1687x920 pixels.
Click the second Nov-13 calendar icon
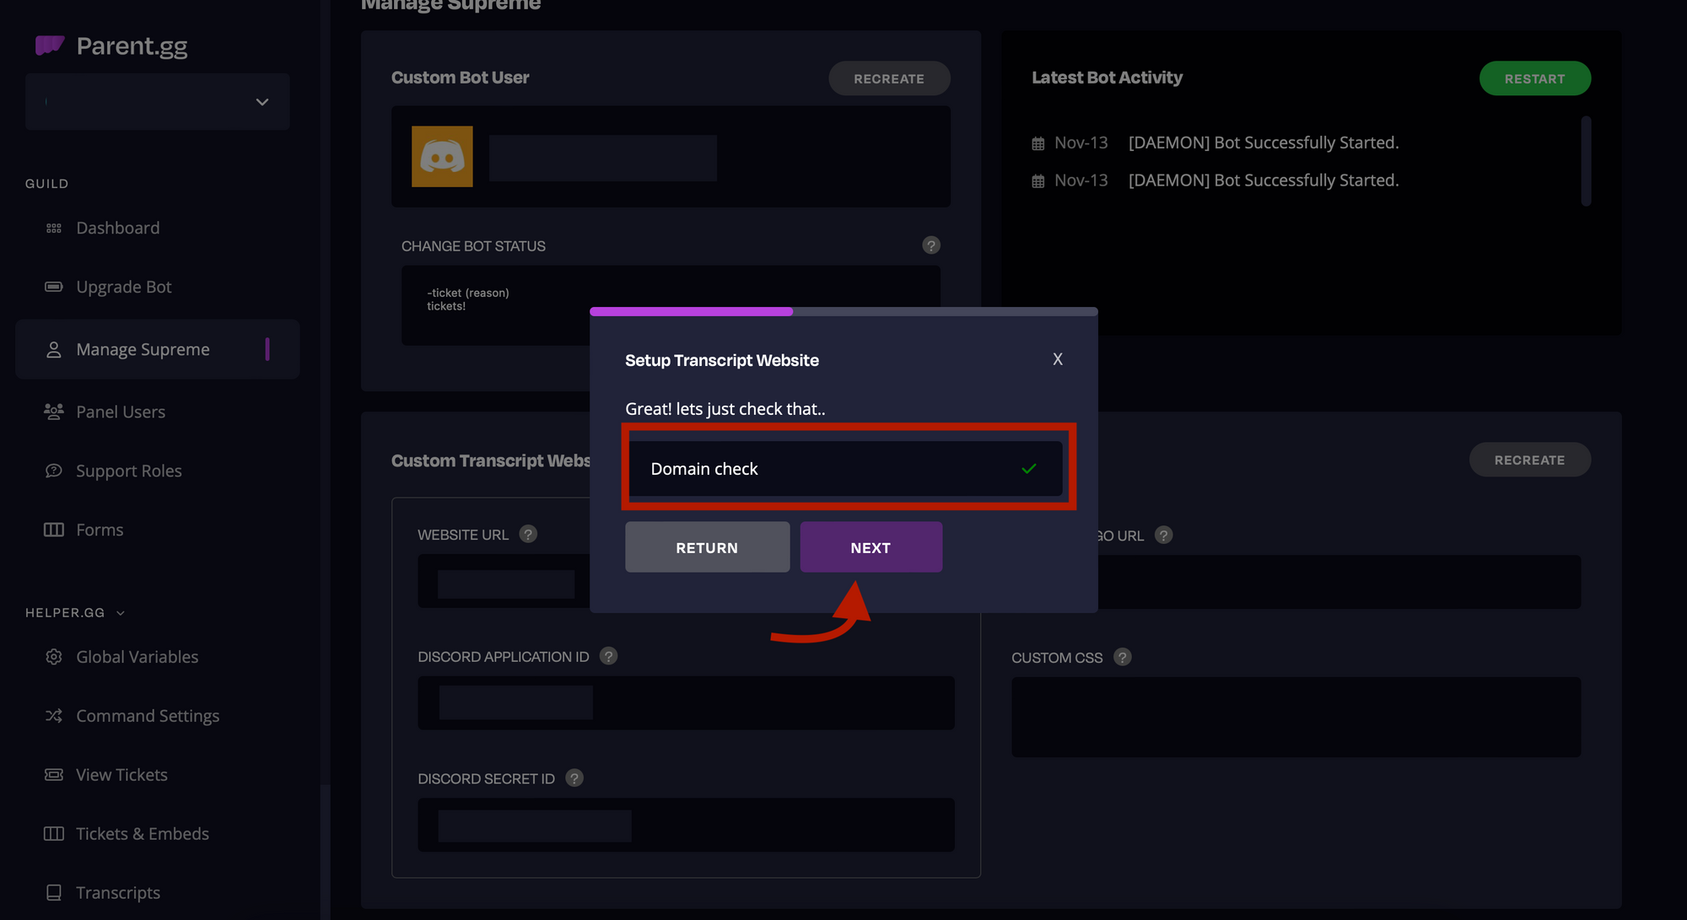(x=1038, y=181)
